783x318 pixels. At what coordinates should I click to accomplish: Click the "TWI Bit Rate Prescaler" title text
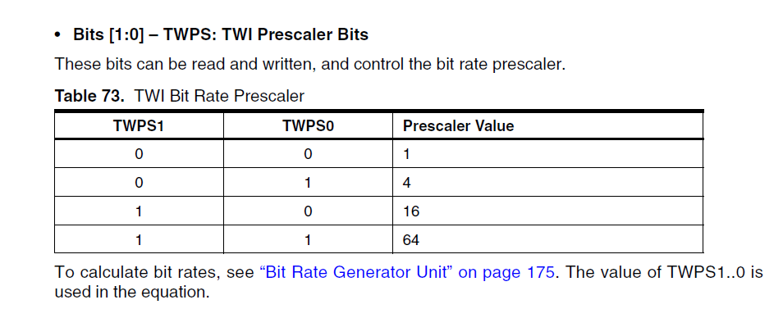point(219,95)
